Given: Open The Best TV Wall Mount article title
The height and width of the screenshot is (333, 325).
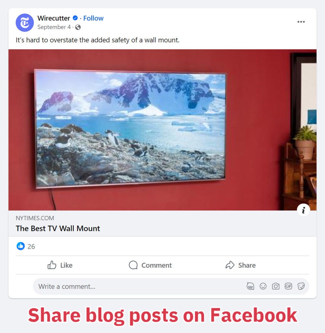Looking at the screenshot, I should tap(58, 229).
